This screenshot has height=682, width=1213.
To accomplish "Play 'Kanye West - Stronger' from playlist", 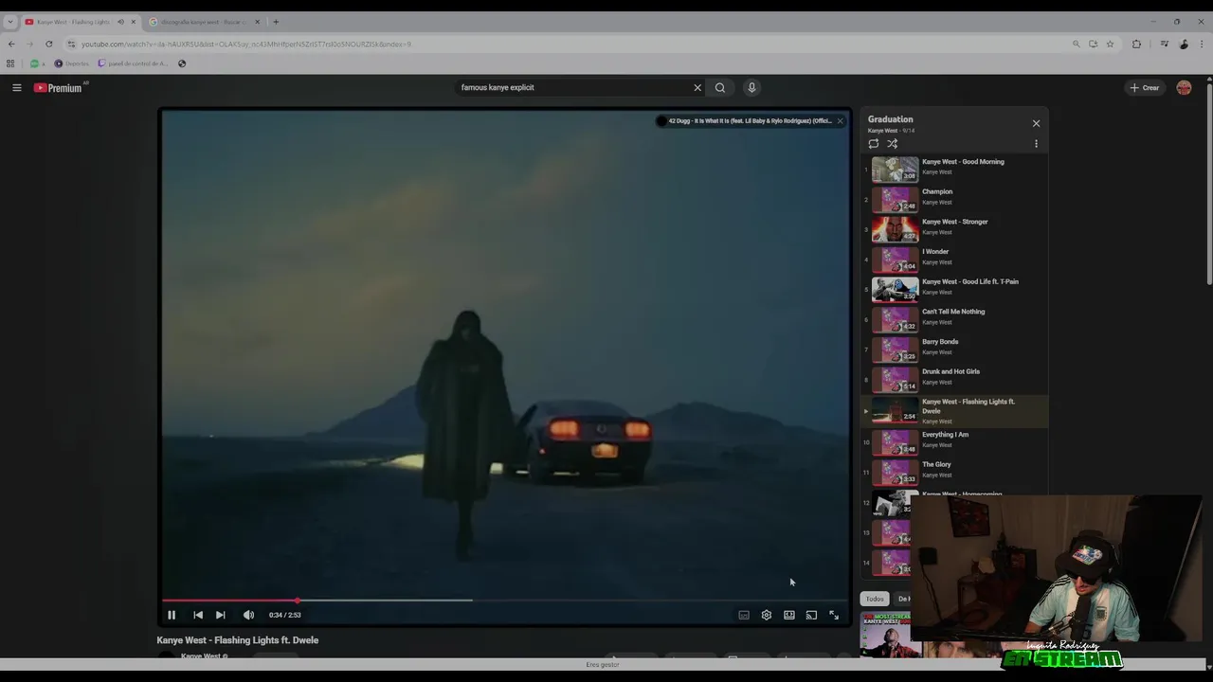I will tap(955, 228).
